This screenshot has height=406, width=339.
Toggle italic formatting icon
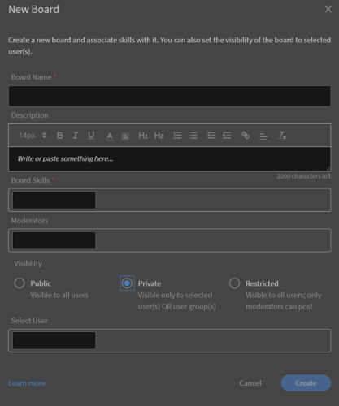(76, 136)
